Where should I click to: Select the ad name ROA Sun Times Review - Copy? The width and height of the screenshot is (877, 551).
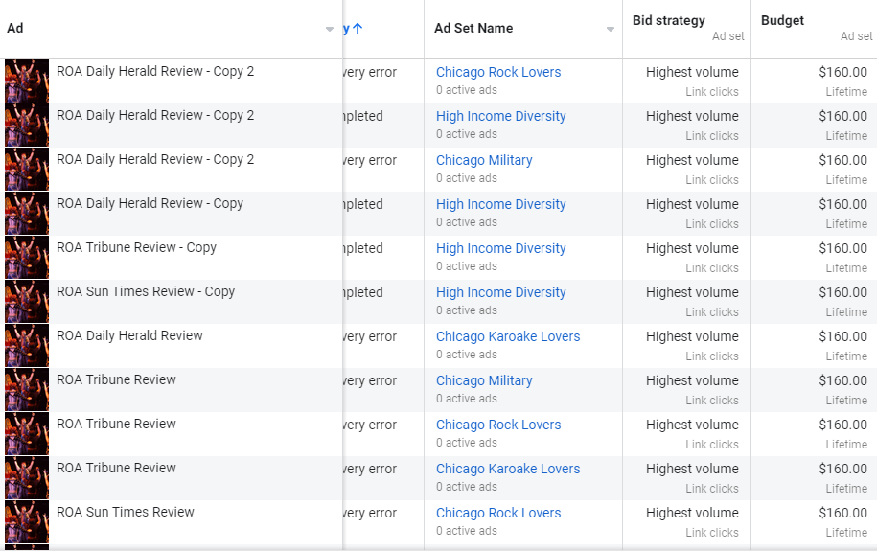[x=145, y=291]
